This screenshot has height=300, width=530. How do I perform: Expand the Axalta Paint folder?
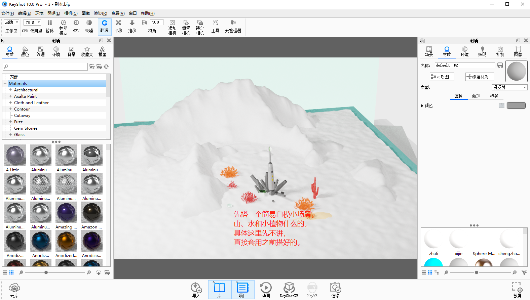10,96
